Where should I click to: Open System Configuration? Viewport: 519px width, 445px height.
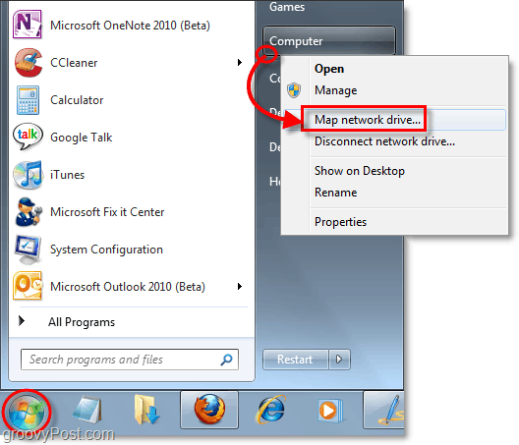tap(129, 250)
